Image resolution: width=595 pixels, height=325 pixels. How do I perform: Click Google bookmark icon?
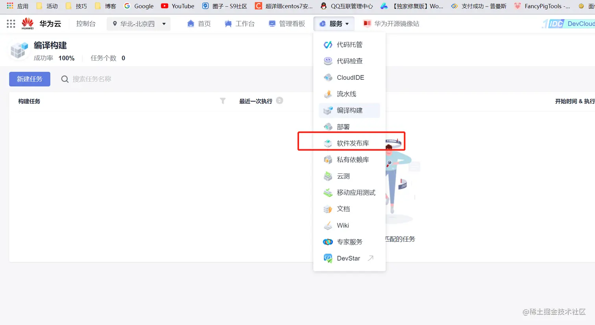[x=127, y=6]
